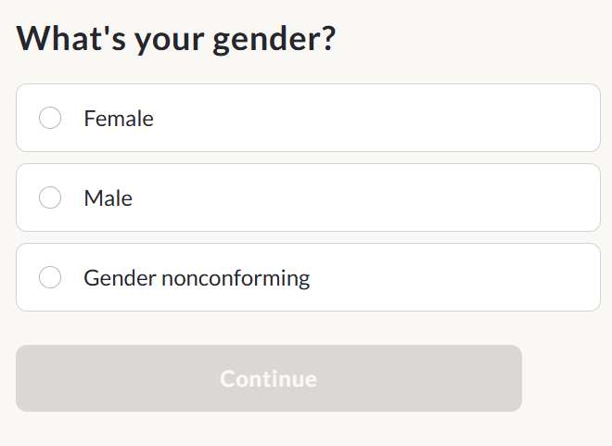Click the word "gender?" in the heading
The image size is (612, 446).
(274, 41)
